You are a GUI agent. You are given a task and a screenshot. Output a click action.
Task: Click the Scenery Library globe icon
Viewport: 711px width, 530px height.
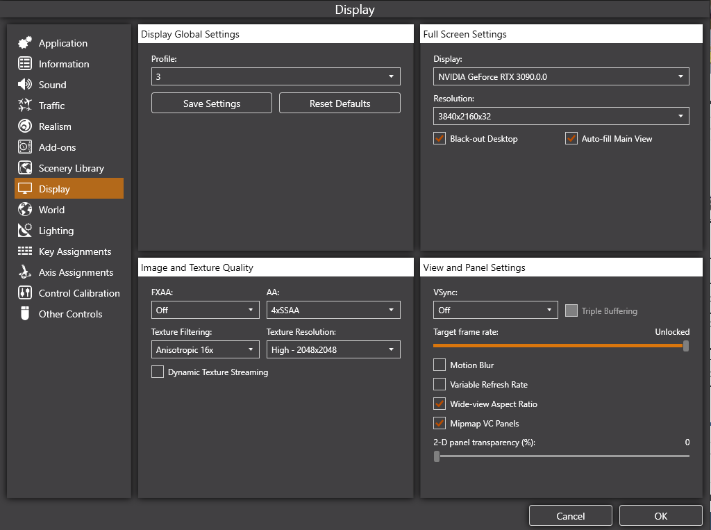pos(25,168)
